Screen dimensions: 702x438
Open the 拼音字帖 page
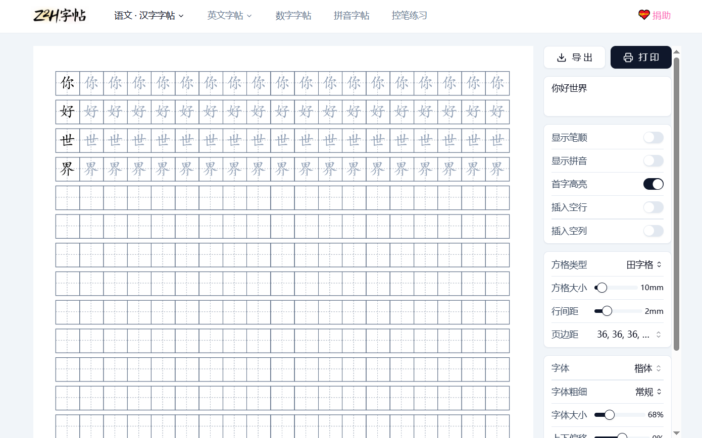pos(352,16)
